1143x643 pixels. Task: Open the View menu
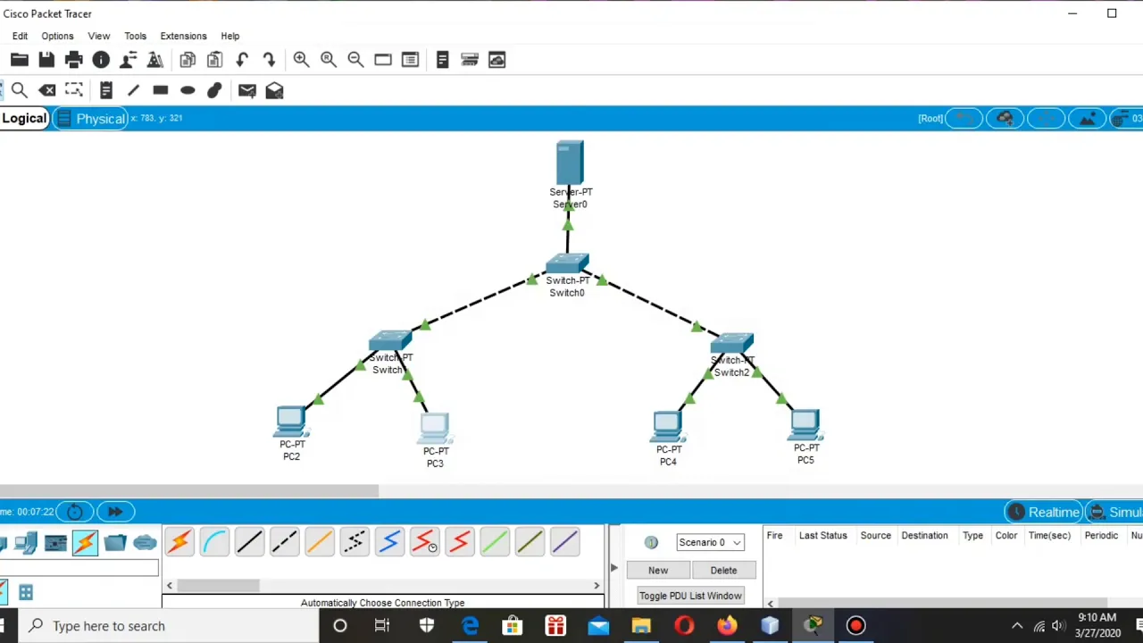tap(98, 36)
